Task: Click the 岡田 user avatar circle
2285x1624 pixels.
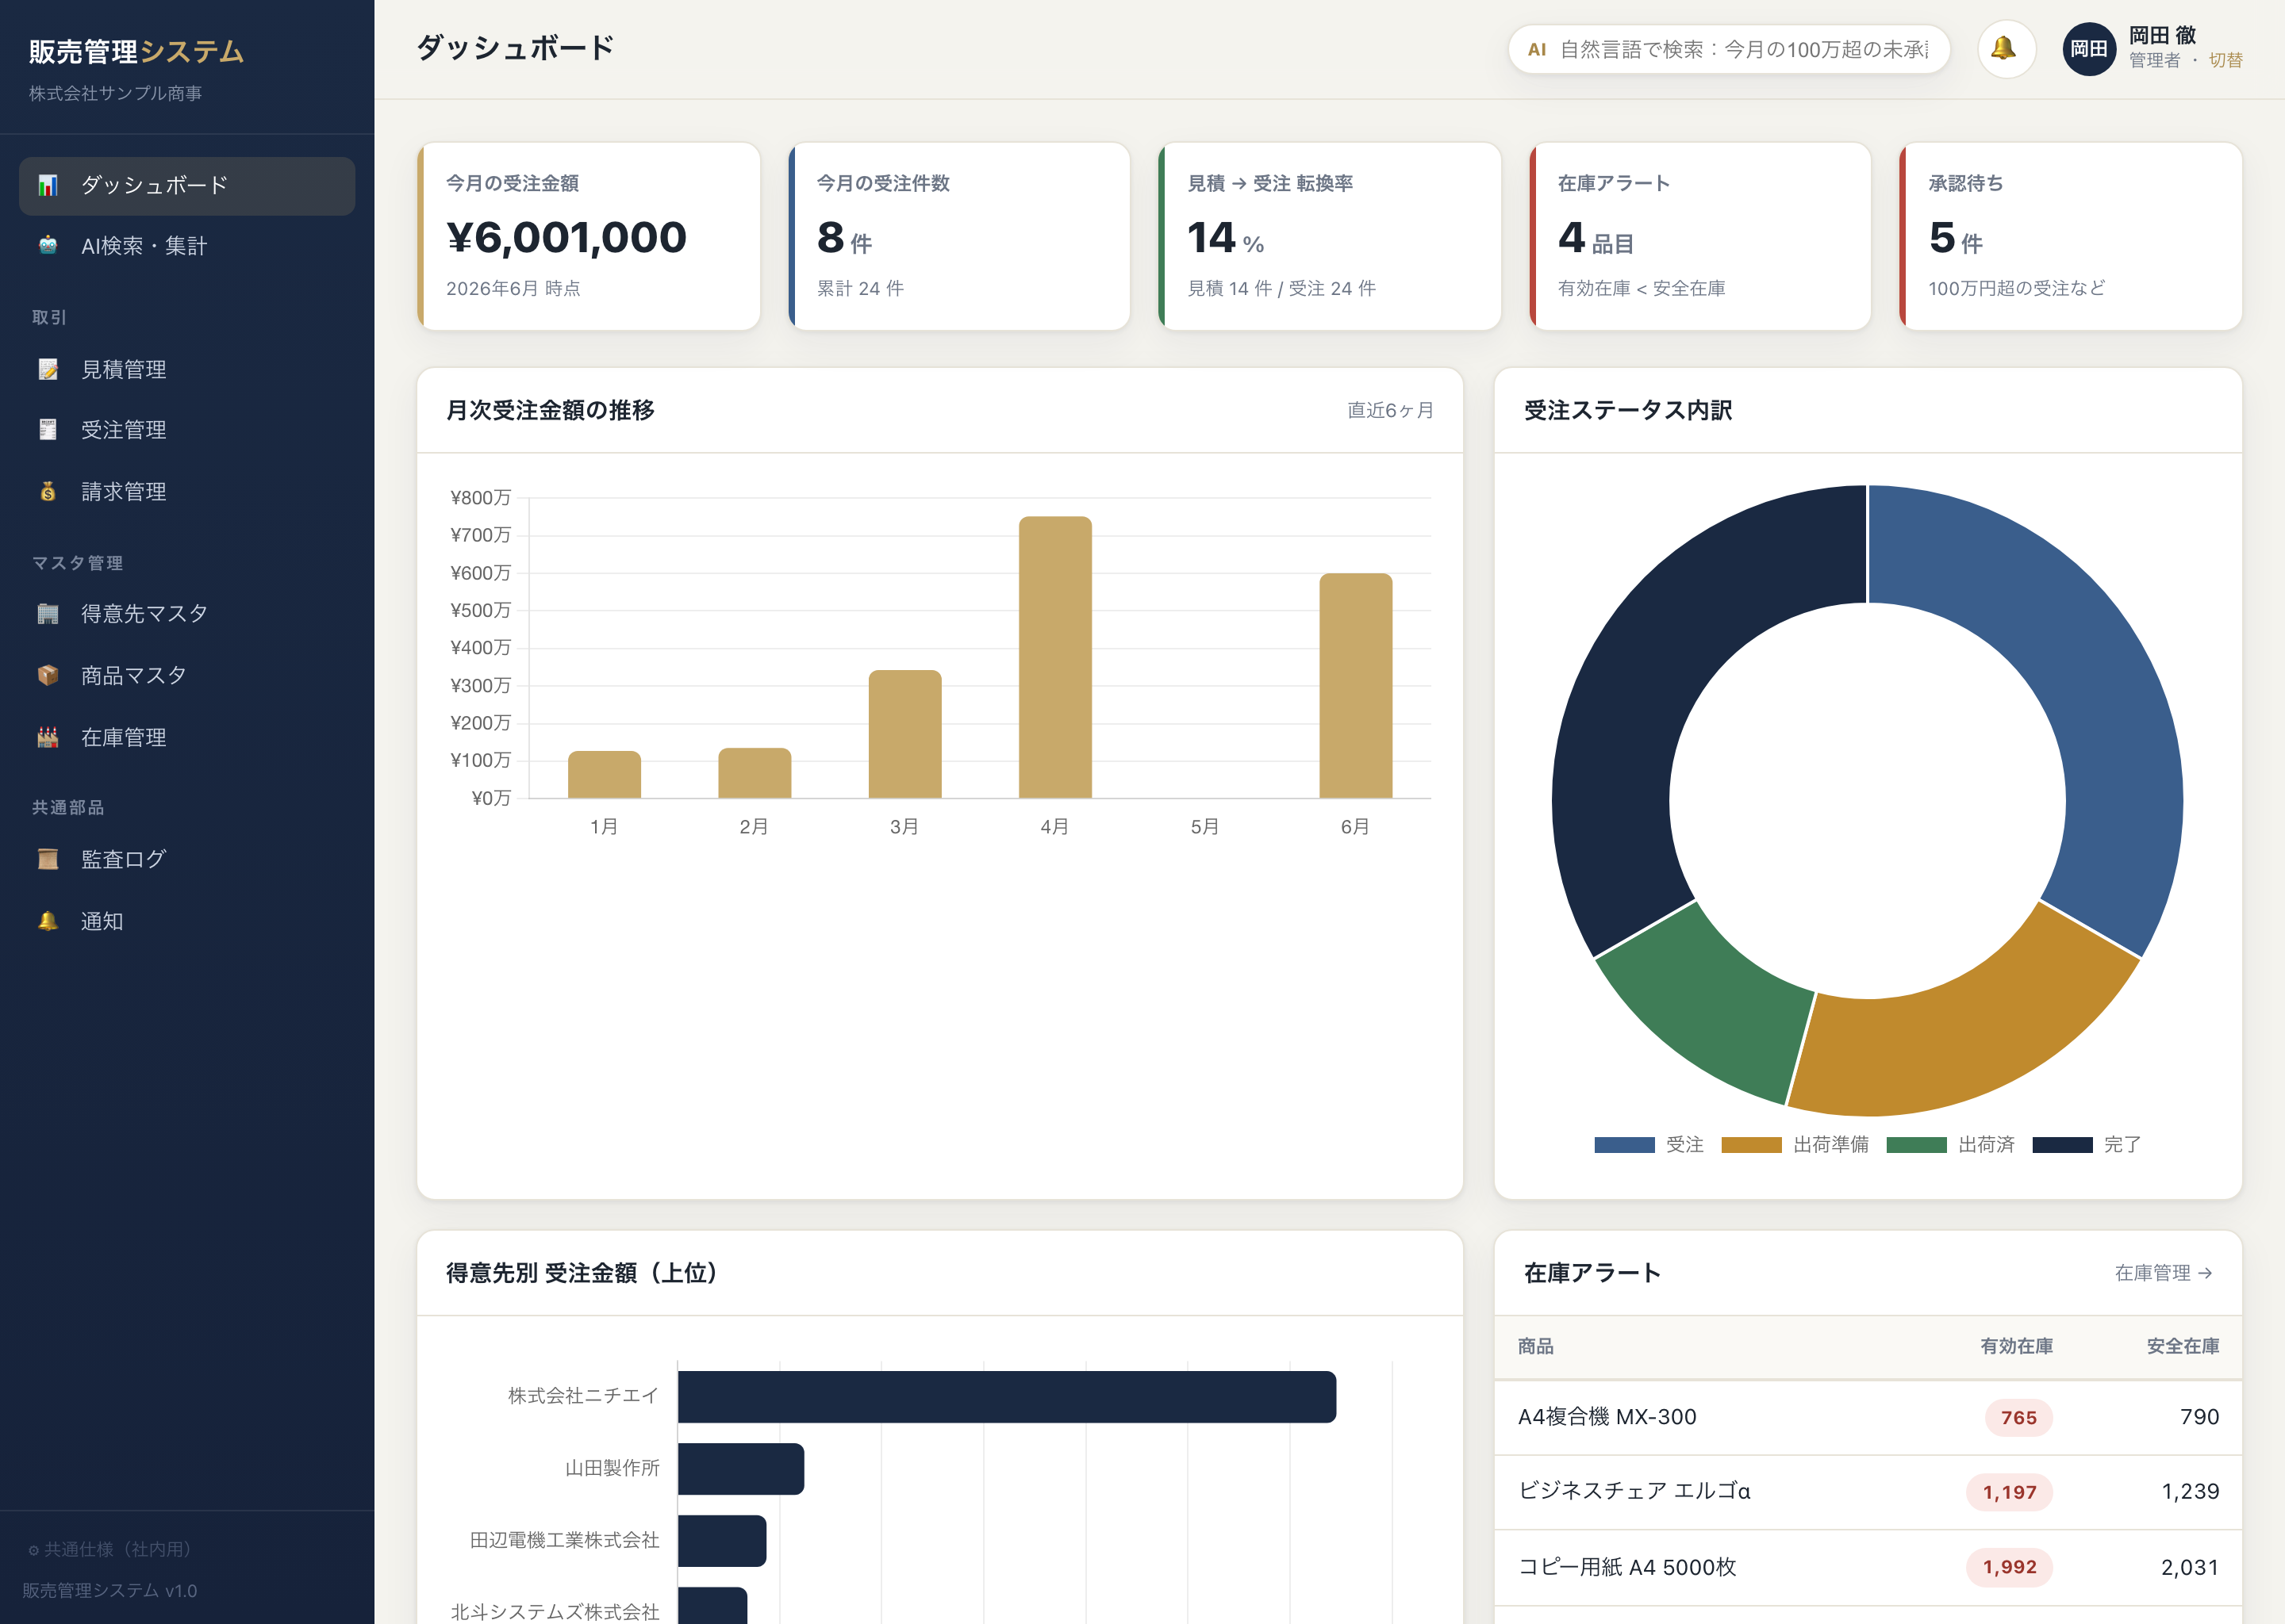Action: (2088, 48)
